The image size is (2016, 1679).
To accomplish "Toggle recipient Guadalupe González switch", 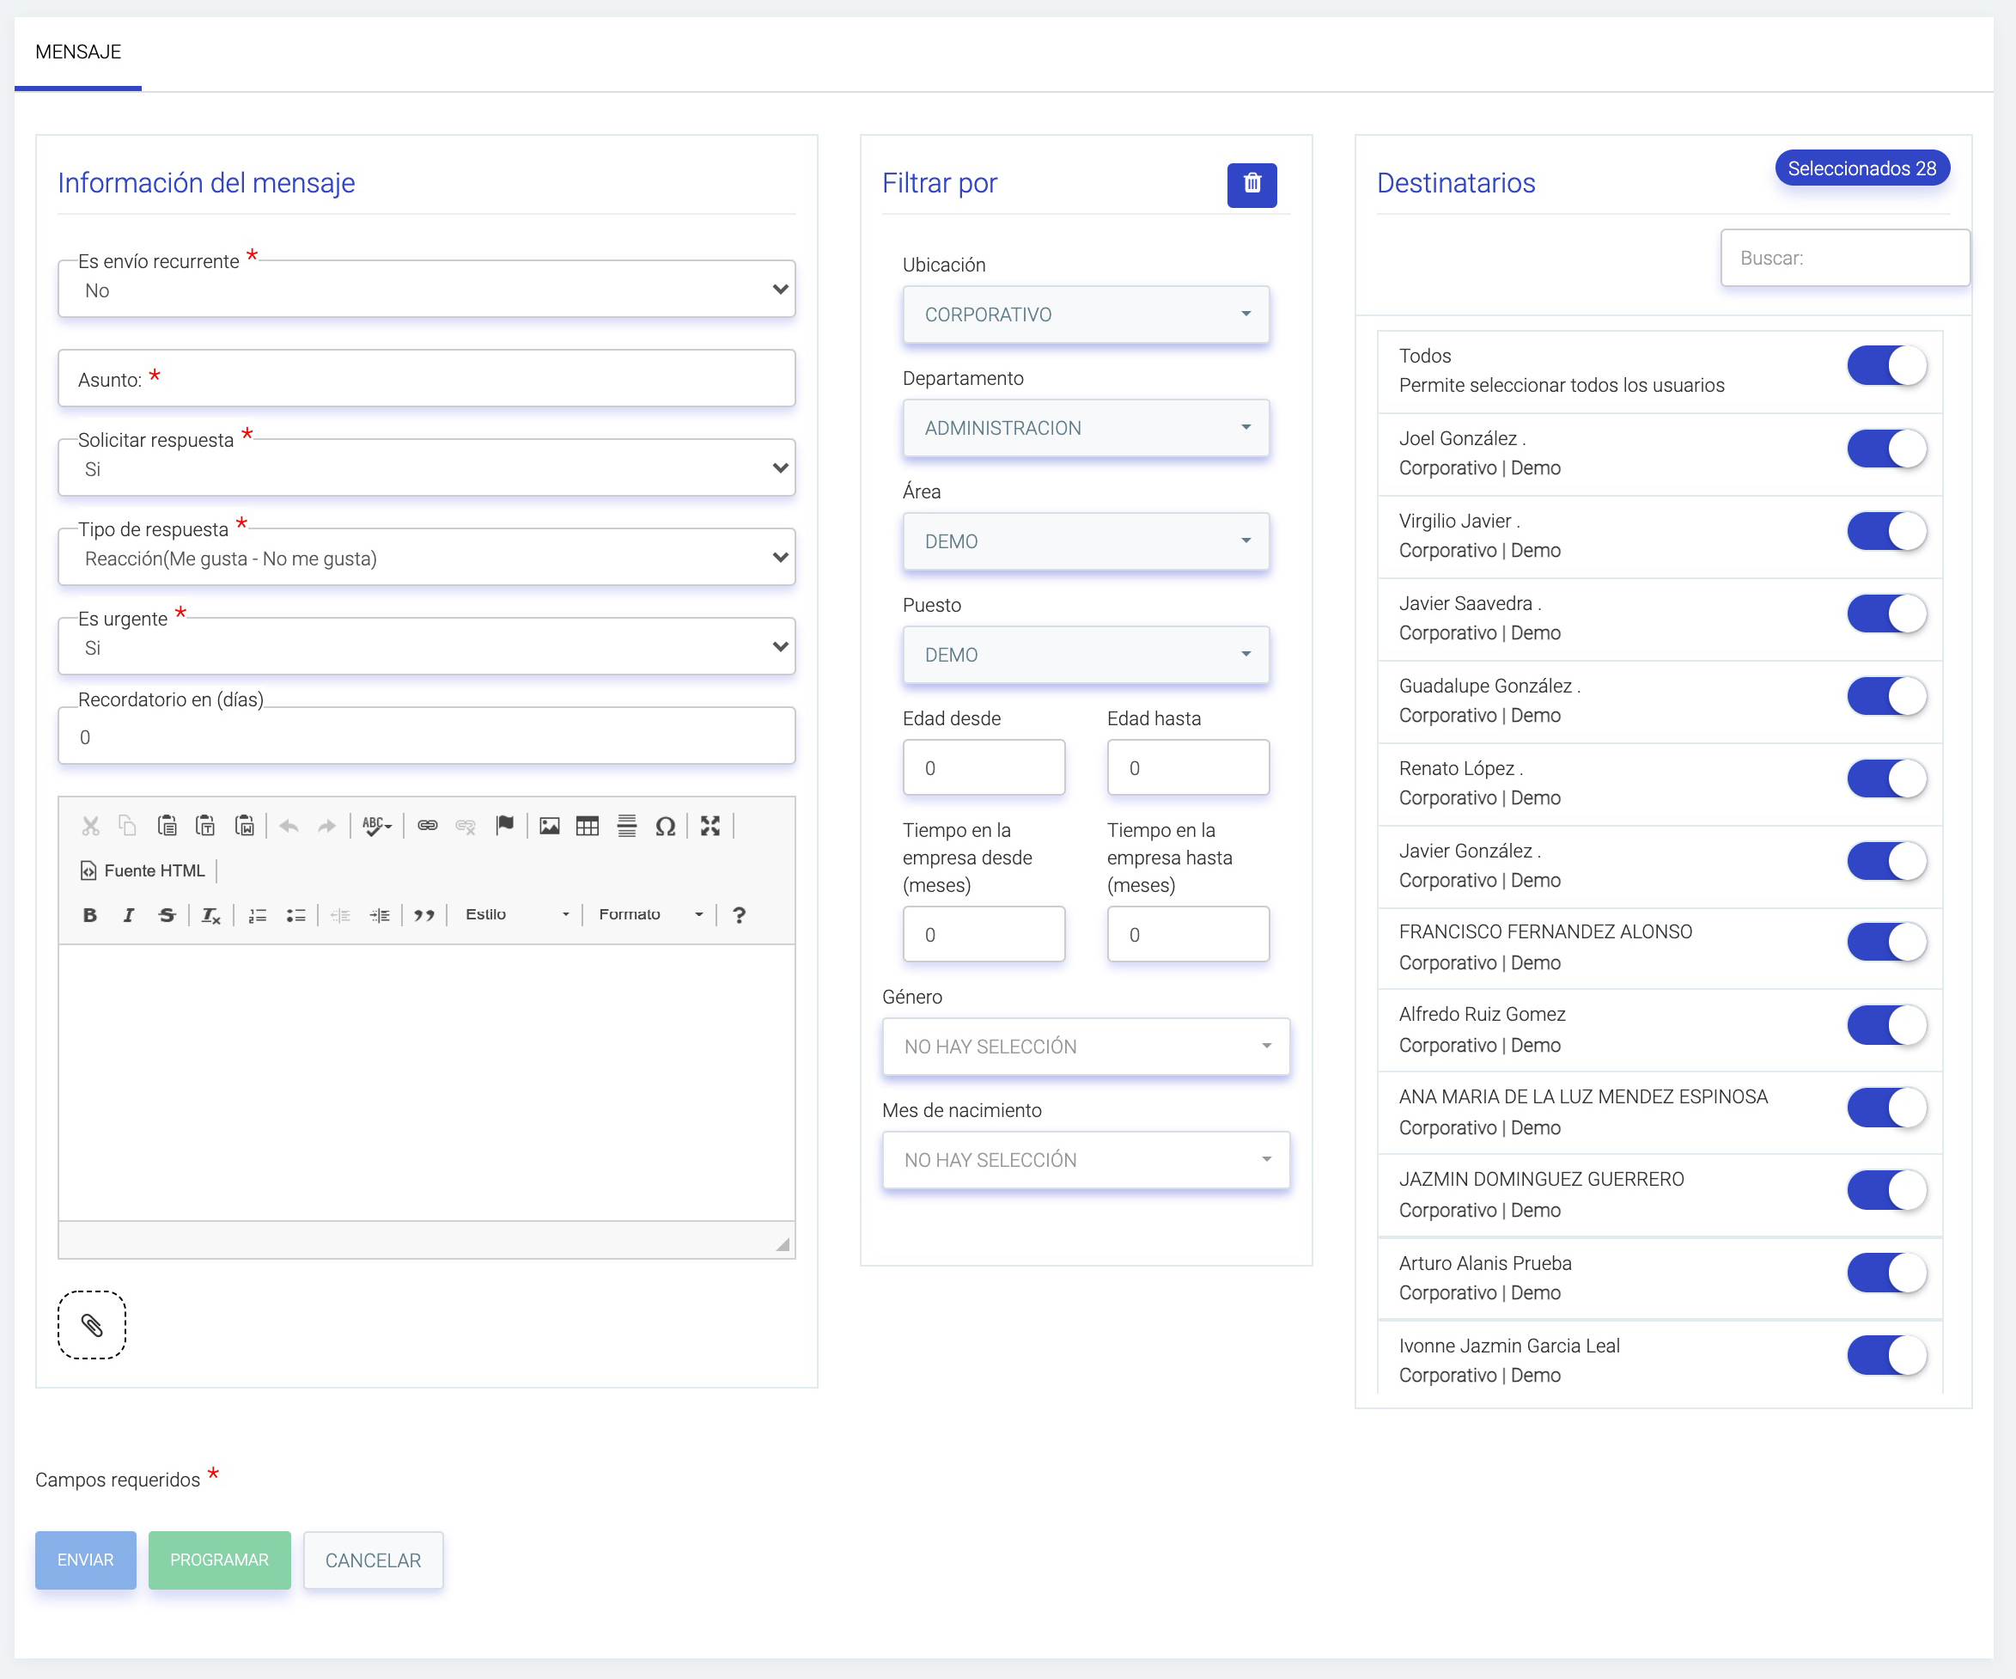I will tap(1886, 696).
